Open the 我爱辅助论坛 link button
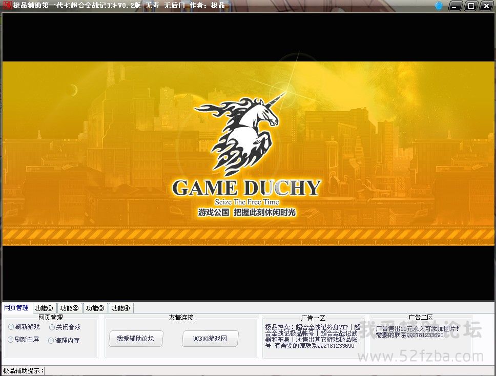Image resolution: width=496 pixels, height=376 pixels. pos(136,339)
